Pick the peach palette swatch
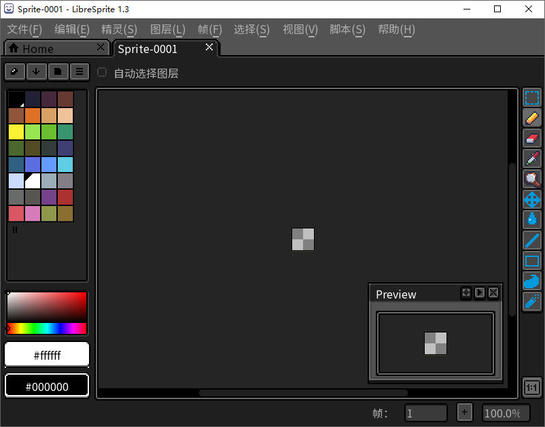 click(65, 116)
